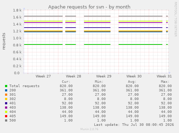Click the 'Avg:' column header

tap(132, 82)
